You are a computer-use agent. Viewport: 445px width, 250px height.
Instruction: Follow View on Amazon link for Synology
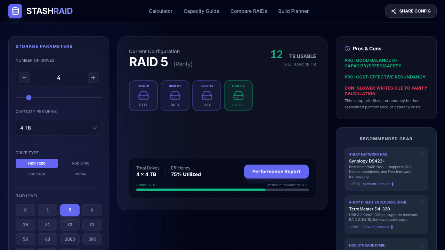378,184
